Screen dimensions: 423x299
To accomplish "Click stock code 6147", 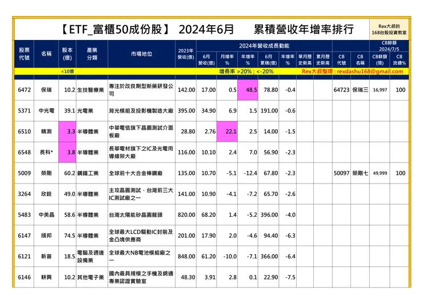I will tap(24, 236).
